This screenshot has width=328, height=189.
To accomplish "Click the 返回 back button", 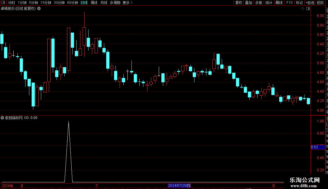I will click(x=320, y=3).
